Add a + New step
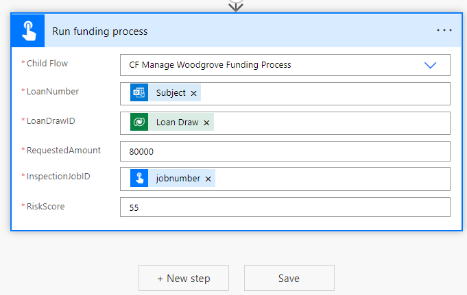The image size is (467, 295). 184,279
